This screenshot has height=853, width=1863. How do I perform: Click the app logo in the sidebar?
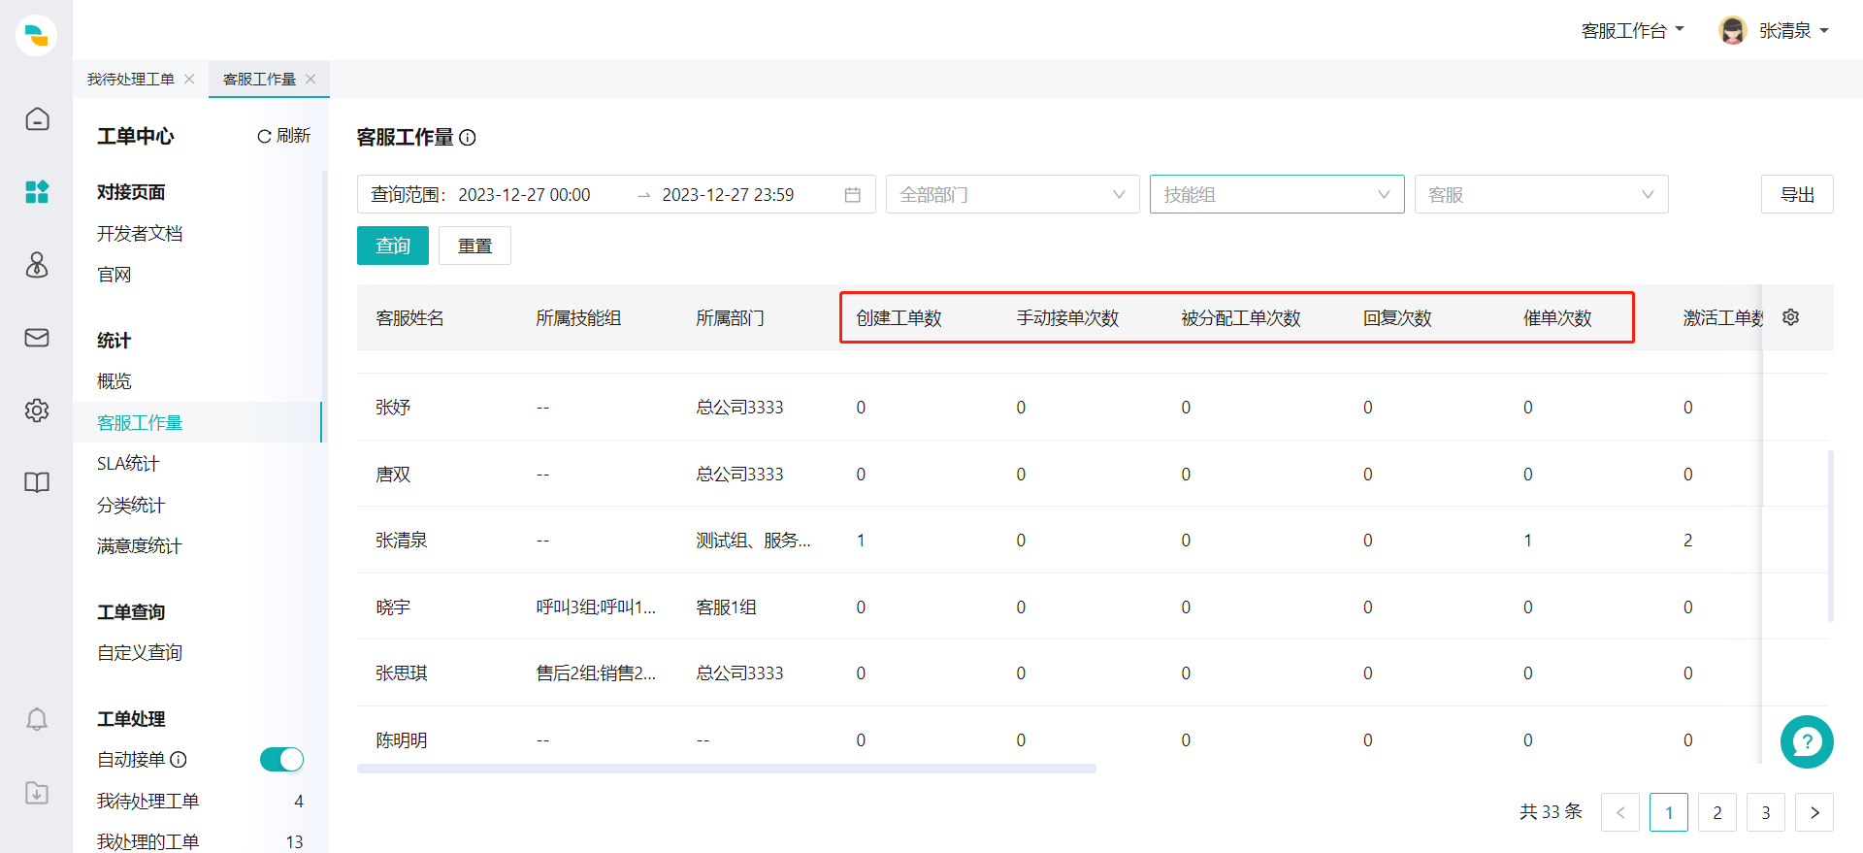(x=36, y=36)
